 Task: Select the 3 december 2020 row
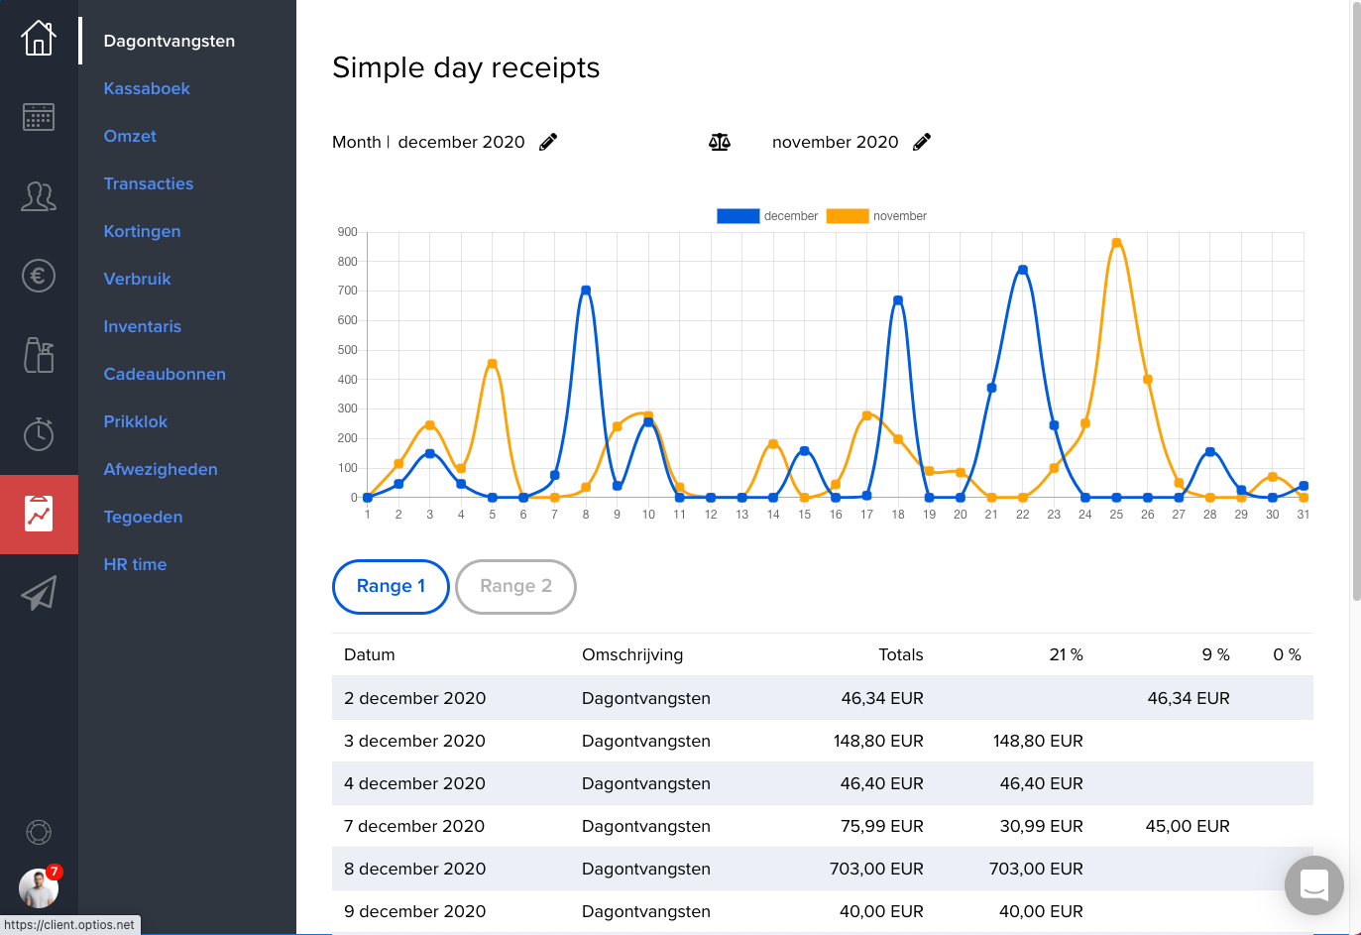[823, 741]
